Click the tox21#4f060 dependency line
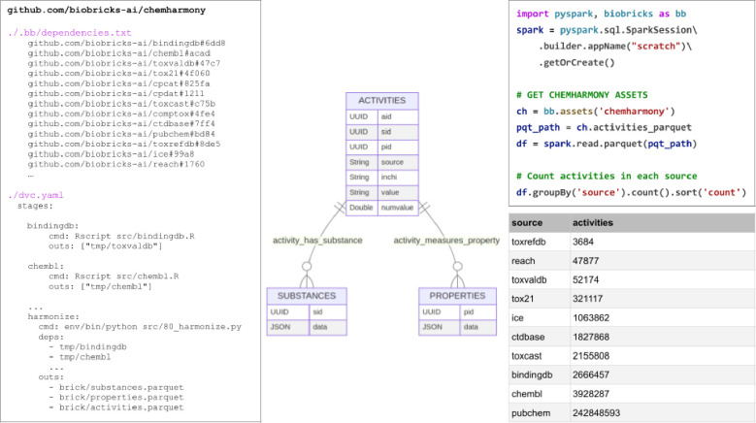Screen dimensions: 756x423 coord(118,73)
